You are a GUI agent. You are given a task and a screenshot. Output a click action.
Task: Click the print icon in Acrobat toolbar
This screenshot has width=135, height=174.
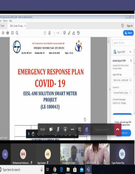coord(8,33)
